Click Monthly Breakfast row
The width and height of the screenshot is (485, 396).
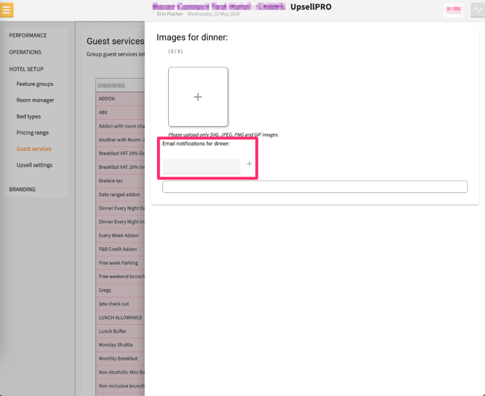pos(120,358)
